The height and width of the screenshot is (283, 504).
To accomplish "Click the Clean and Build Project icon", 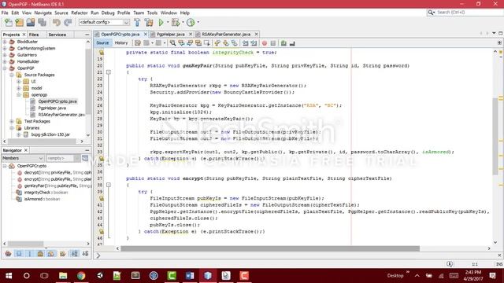I will [x=149, y=23].
